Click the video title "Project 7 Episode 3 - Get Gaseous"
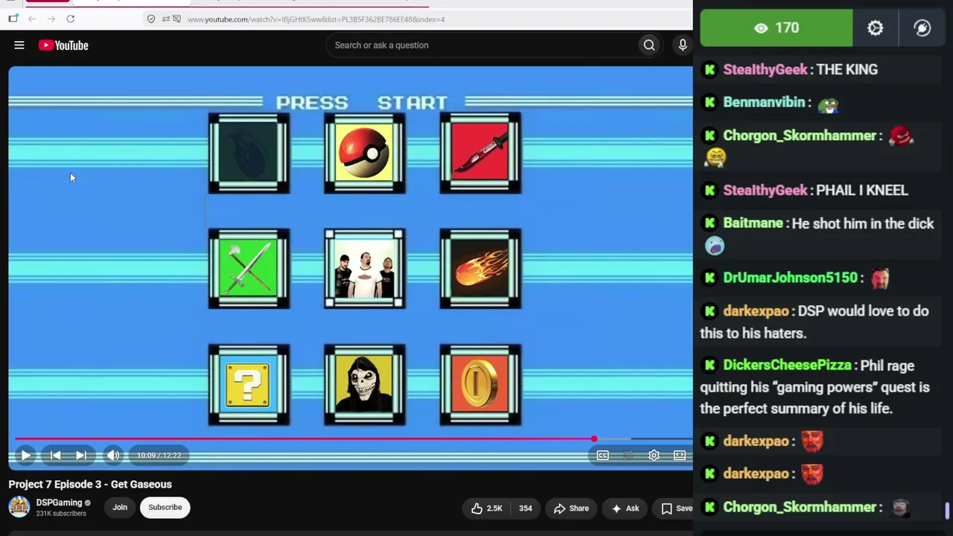953x536 pixels. (90, 484)
